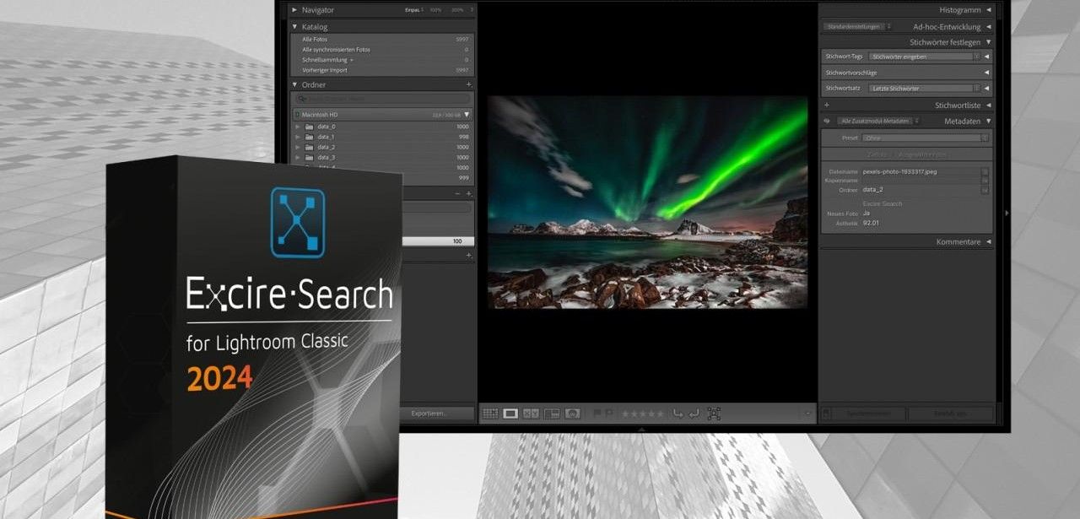
Task: Click the arrow button next to Ordner field
Action: click(985, 190)
